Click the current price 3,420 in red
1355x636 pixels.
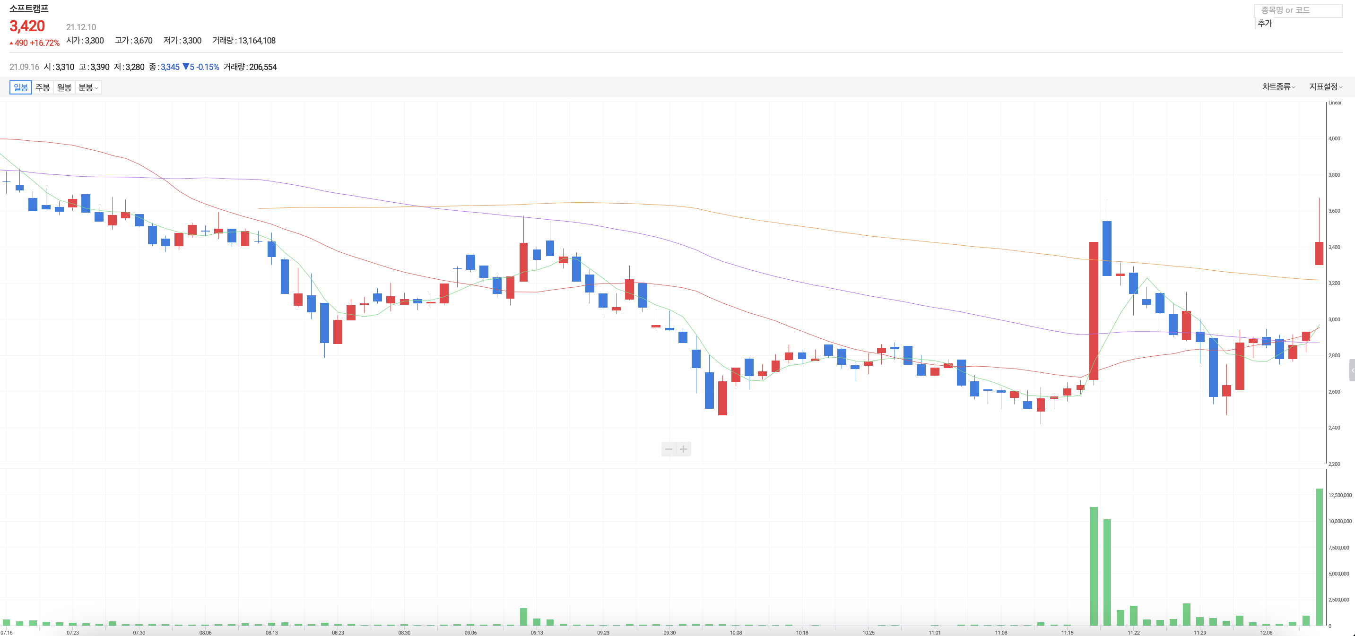[27, 26]
